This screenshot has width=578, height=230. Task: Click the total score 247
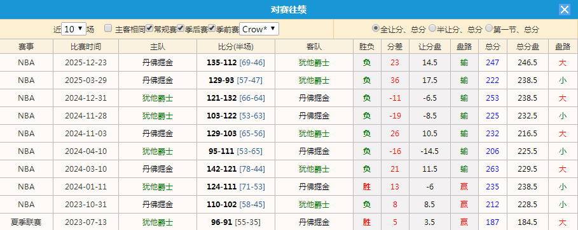coord(493,63)
